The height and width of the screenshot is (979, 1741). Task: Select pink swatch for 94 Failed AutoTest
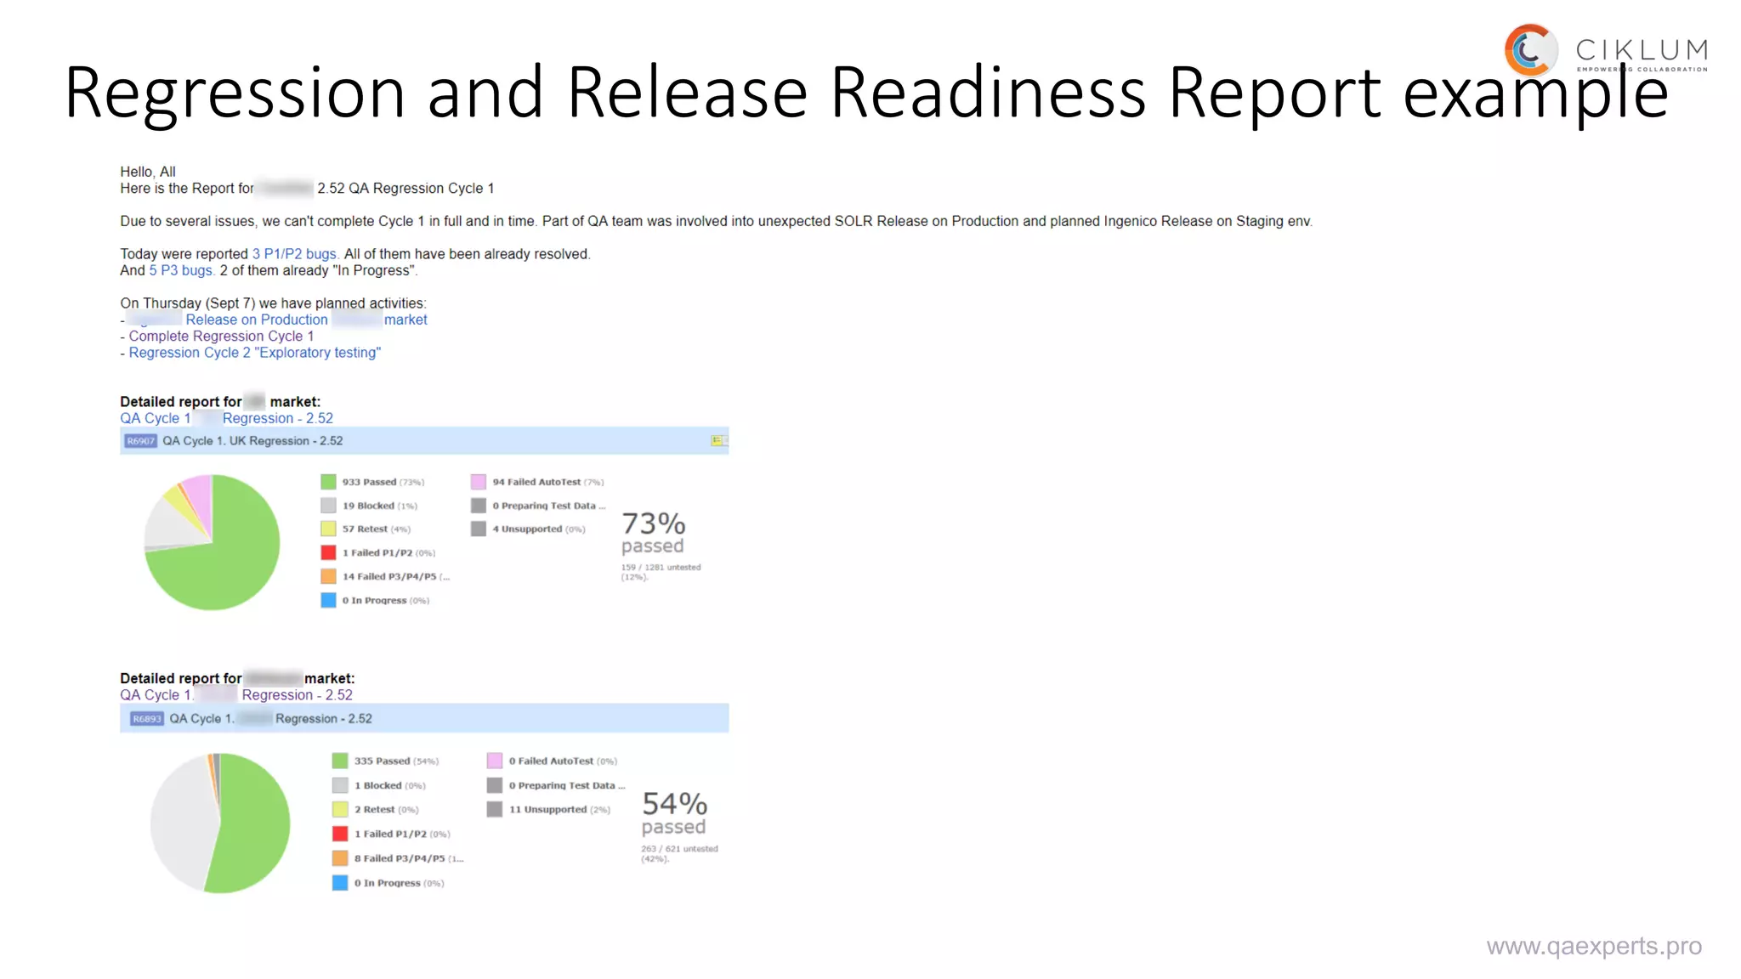point(479,482)
